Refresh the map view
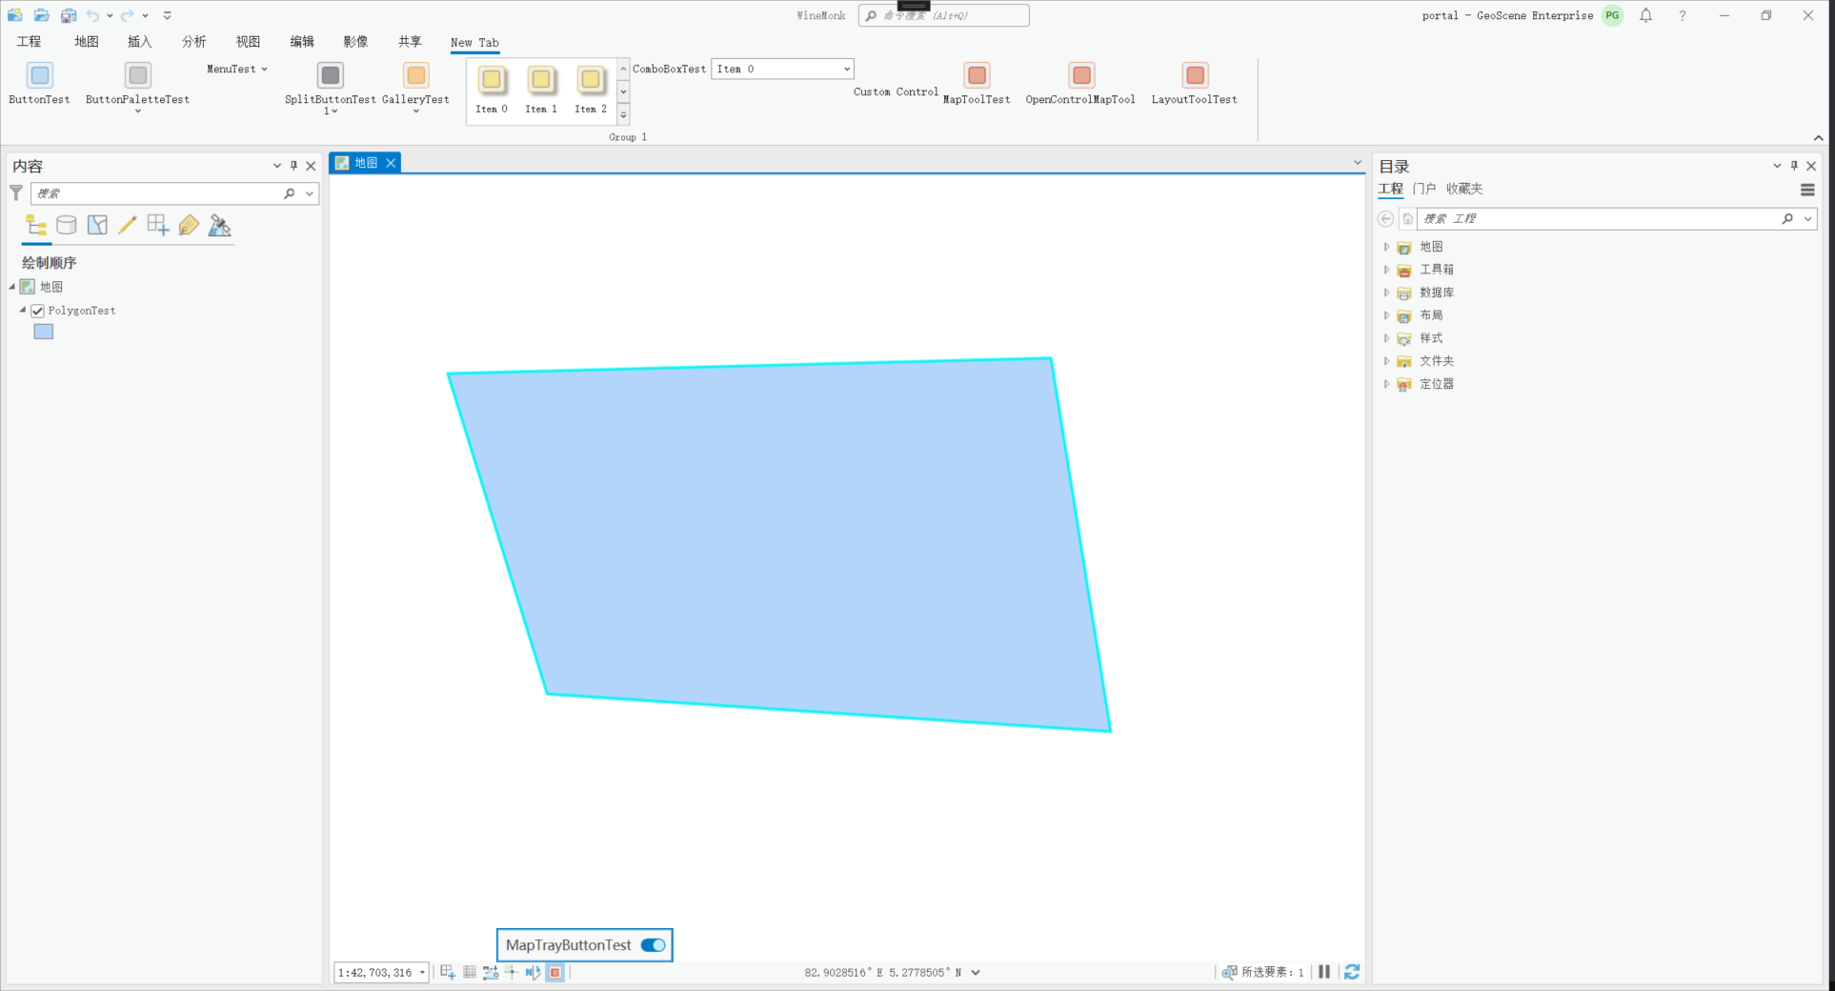 pos(1352,972)
